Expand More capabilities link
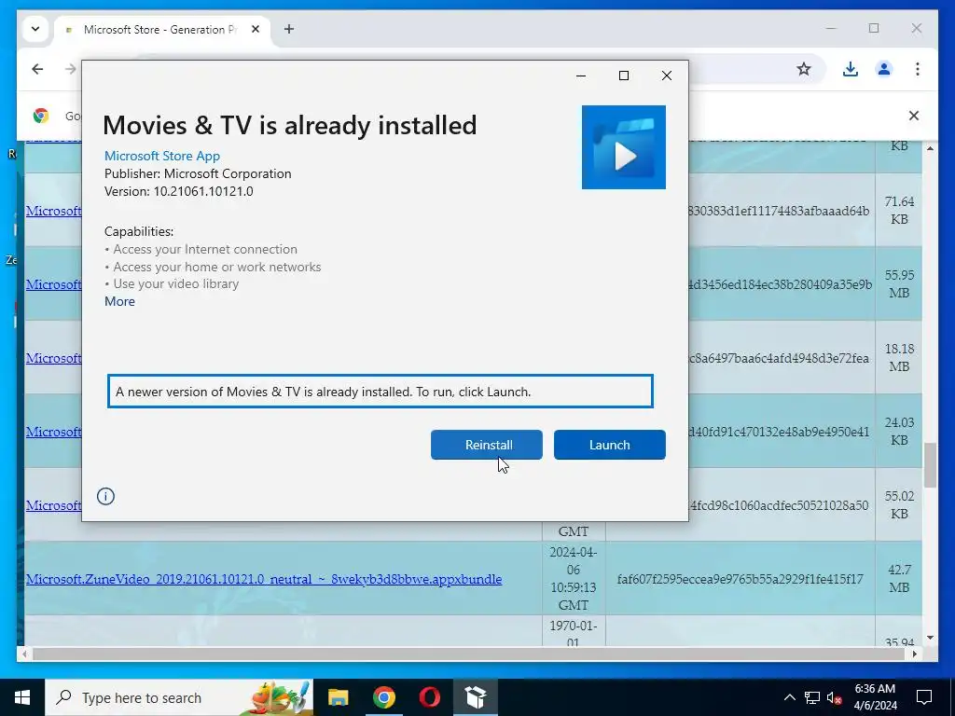 click(x=119, y=301)
